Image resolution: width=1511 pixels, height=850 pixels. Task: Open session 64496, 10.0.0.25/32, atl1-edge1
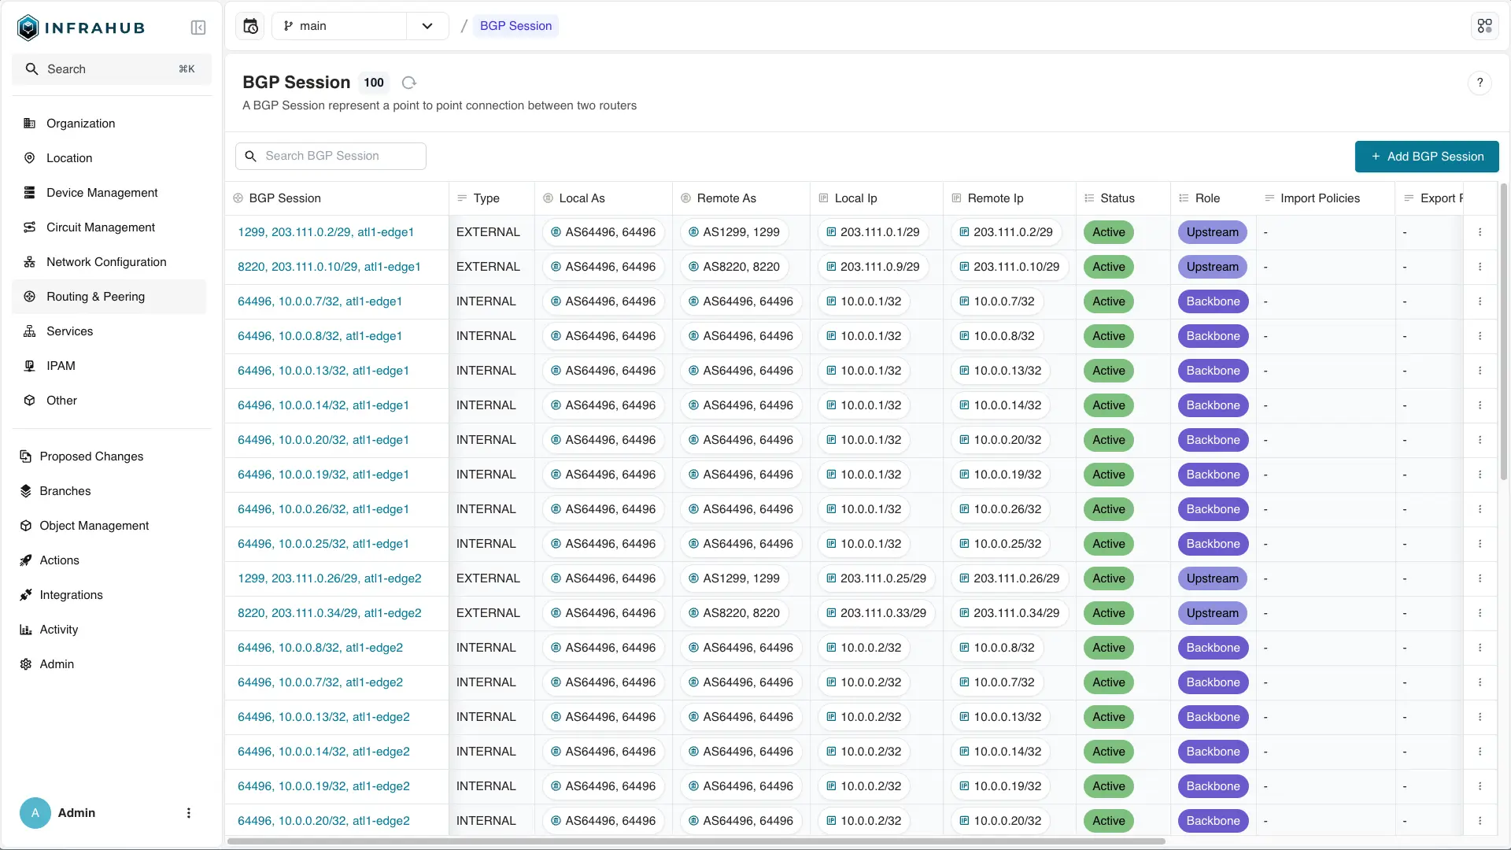(x=323, y=544)
